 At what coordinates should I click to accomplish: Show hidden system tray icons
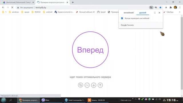(x=136, y=99)
